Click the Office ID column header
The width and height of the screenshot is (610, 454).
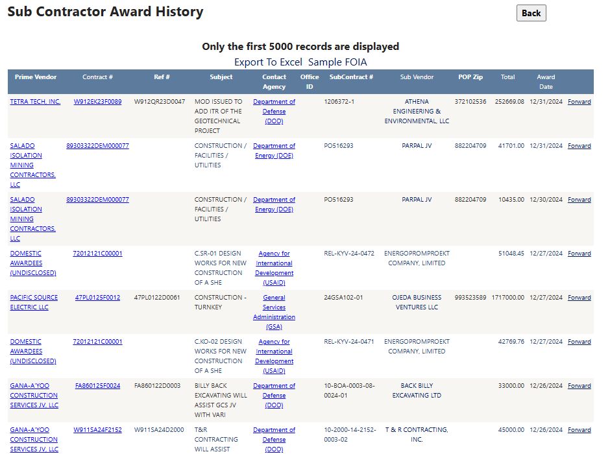pos(310,82)
